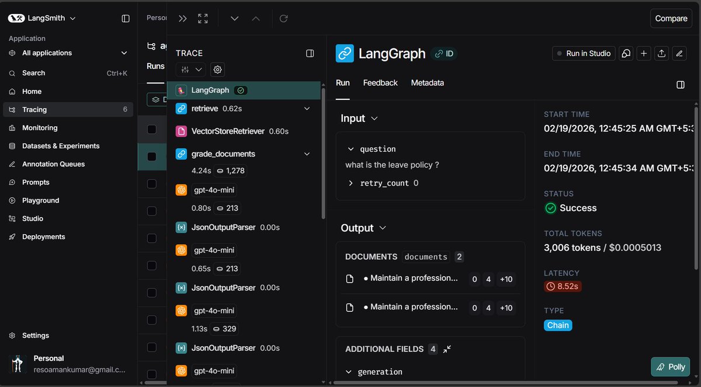Collapse the generation field
Screen dimensions: 701x387
349,372
